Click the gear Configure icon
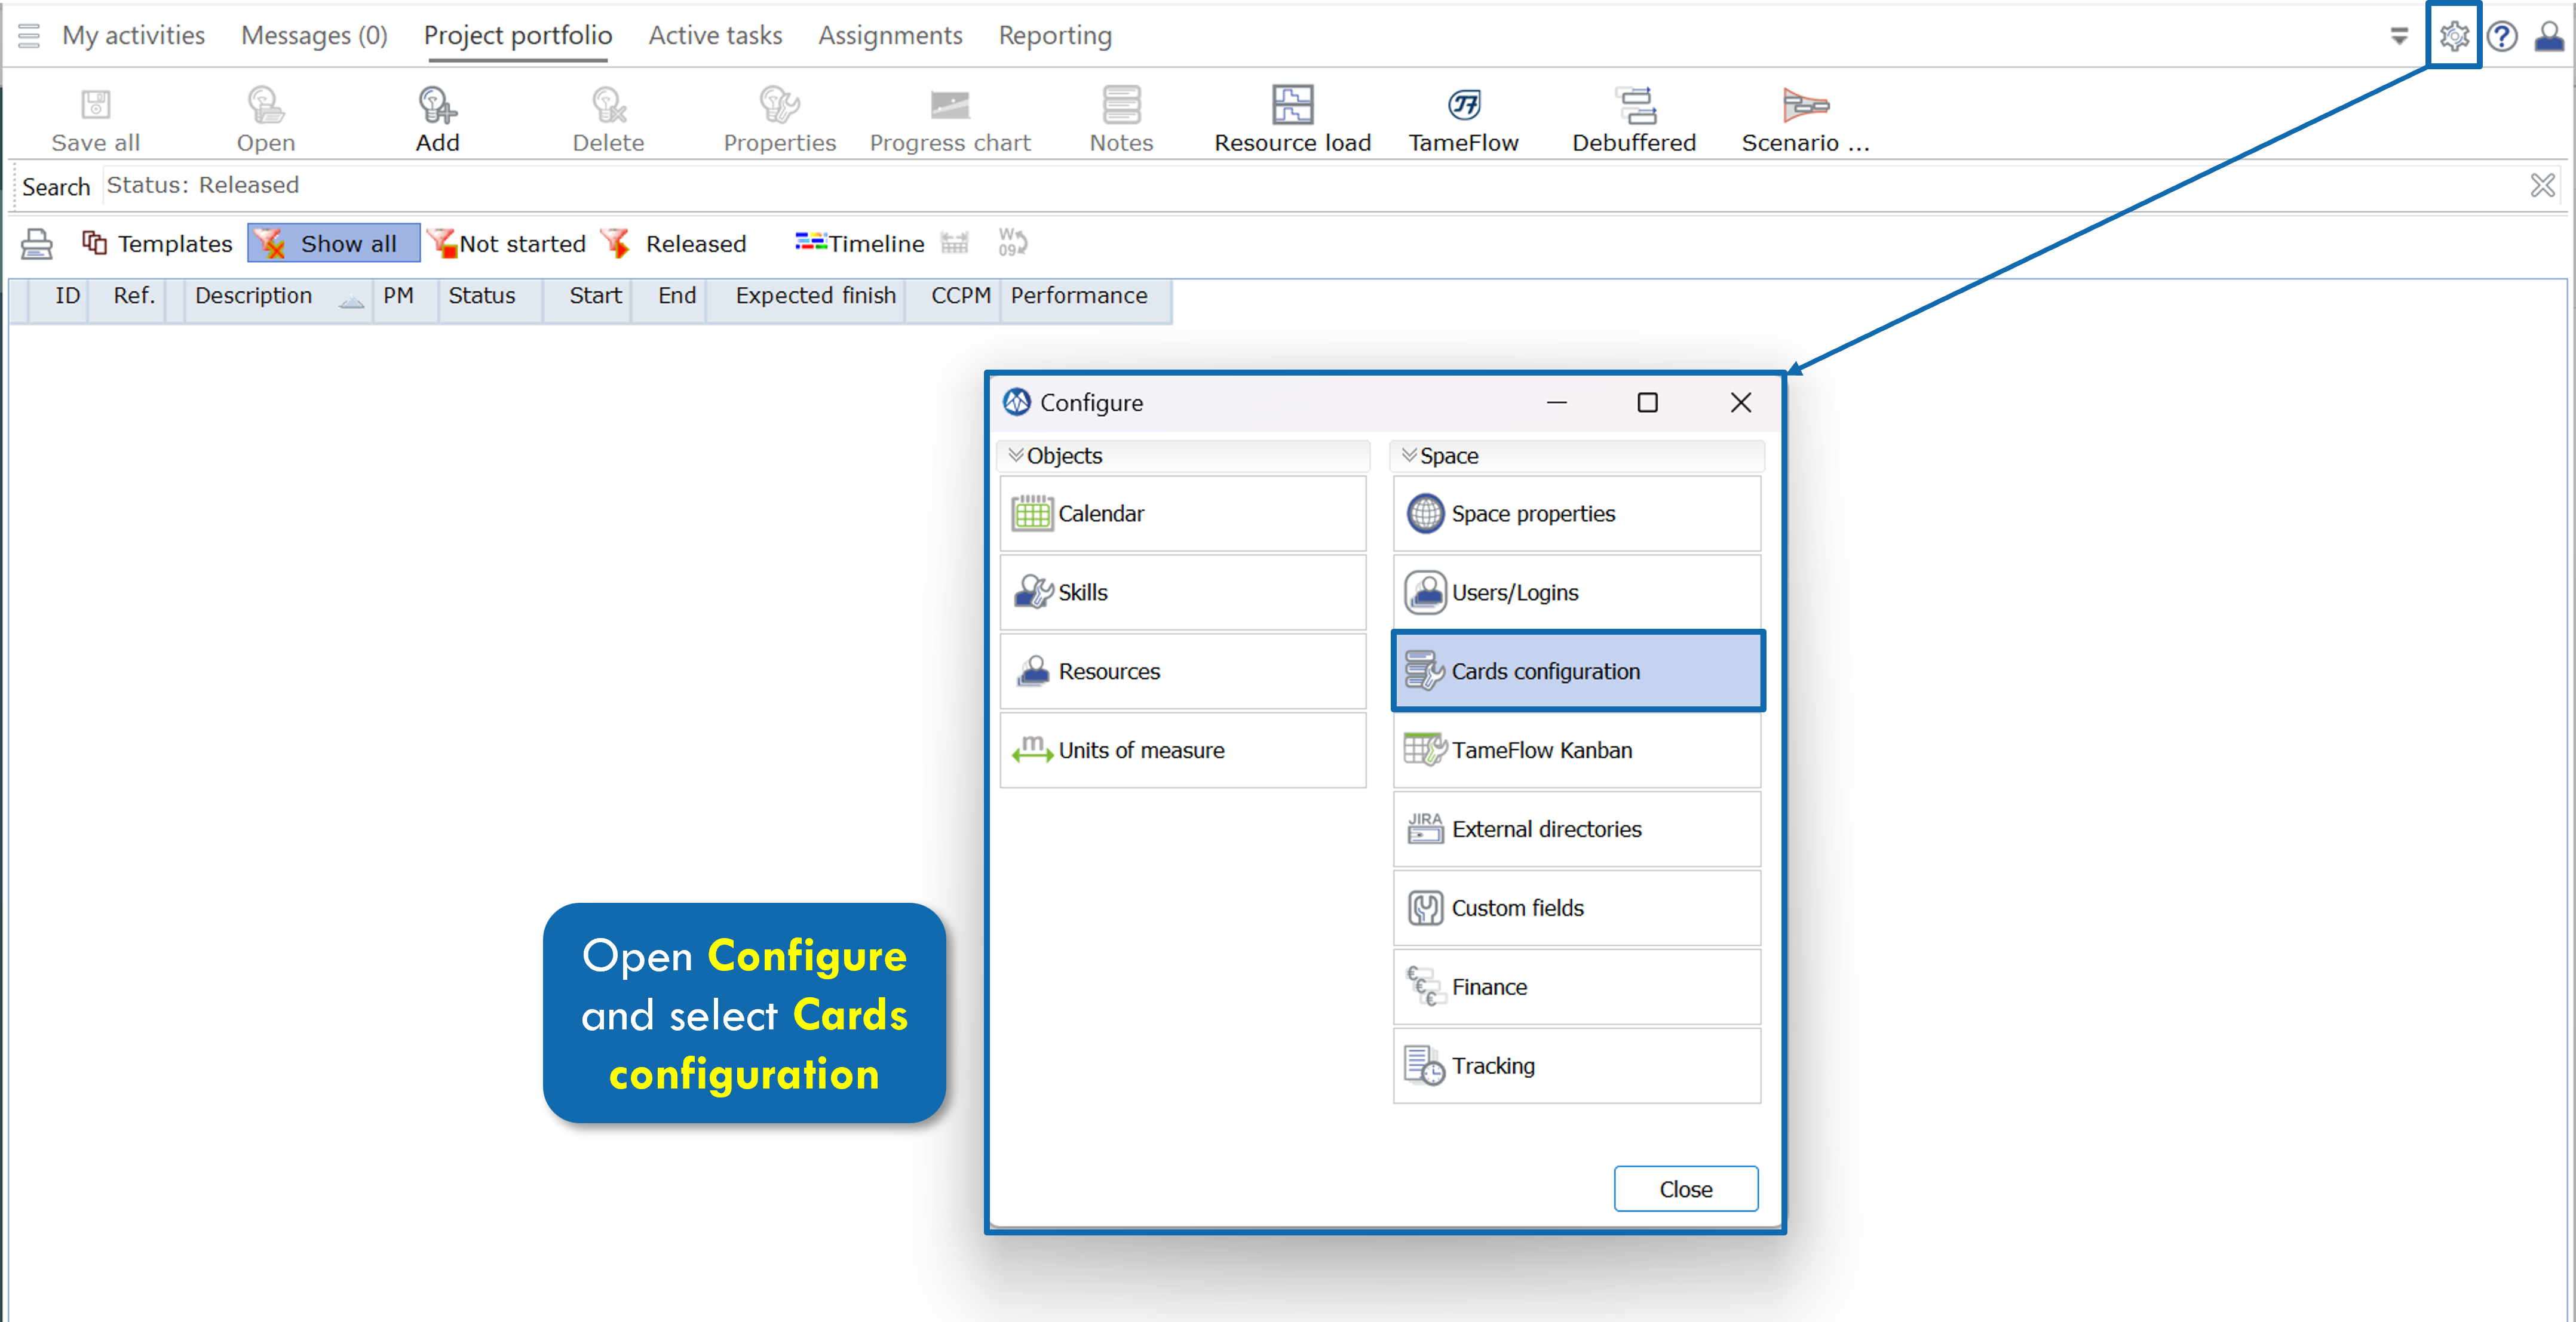 (2454, 36)
